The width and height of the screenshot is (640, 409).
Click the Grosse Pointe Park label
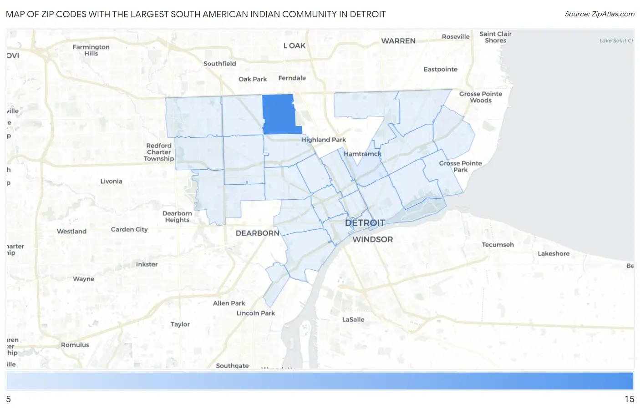tap(460, 167)
